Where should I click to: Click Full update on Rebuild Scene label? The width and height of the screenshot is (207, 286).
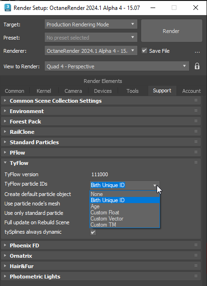tap(37, 222)
